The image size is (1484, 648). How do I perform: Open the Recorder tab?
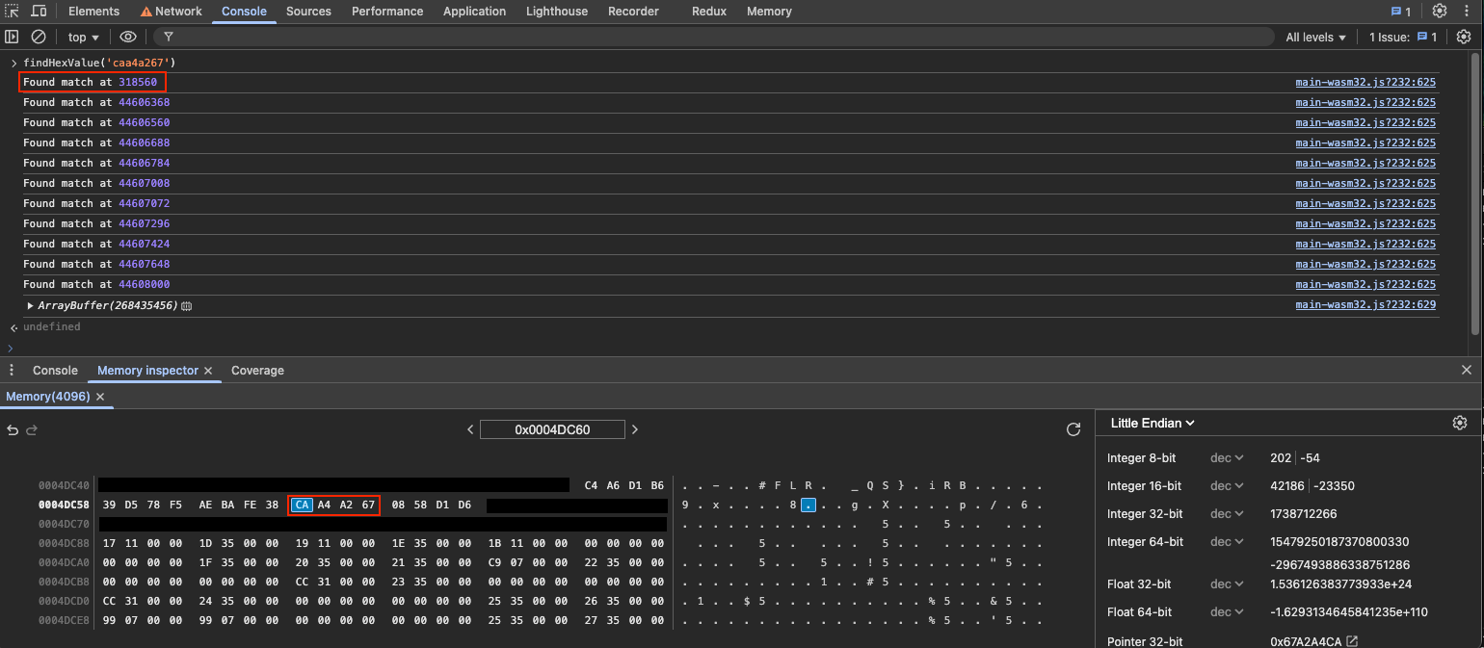tap(633, 12)
